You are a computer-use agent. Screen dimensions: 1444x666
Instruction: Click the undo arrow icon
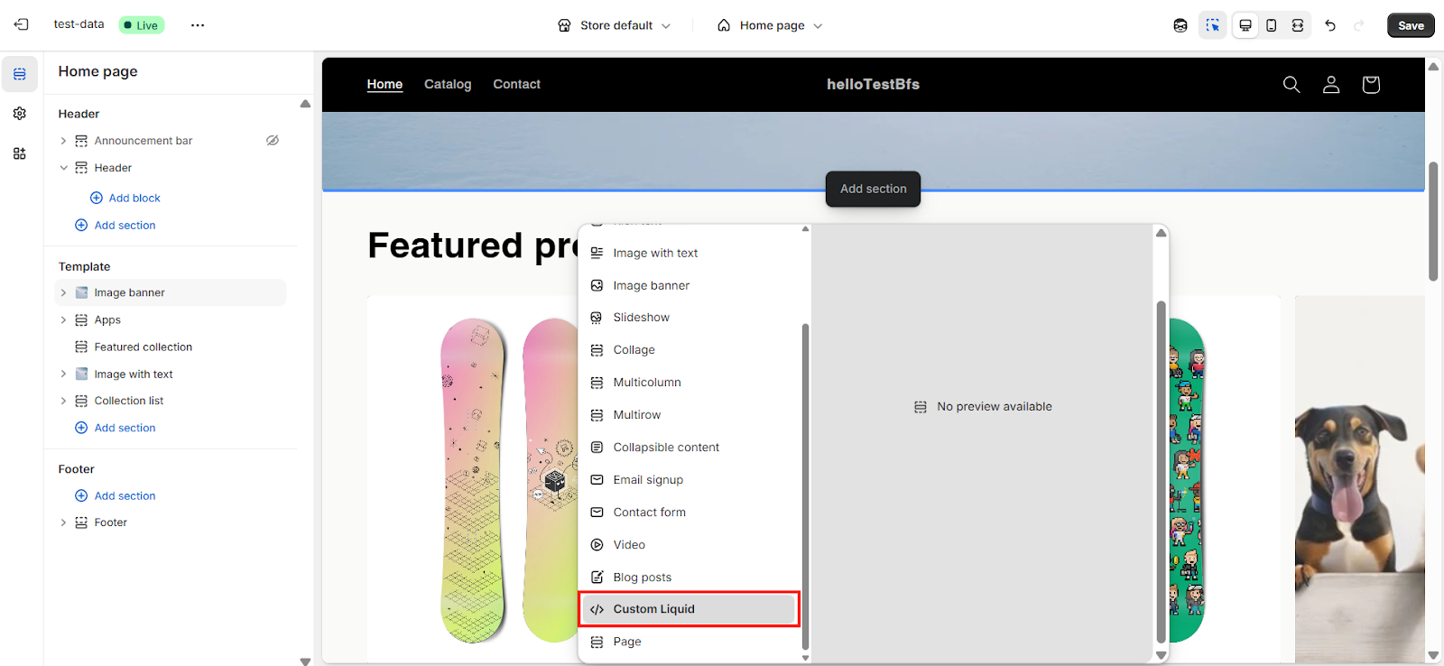coord(1330,25)
